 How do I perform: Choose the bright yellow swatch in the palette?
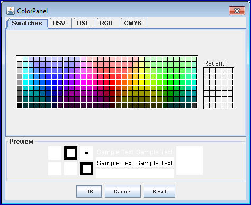[141, 82]
